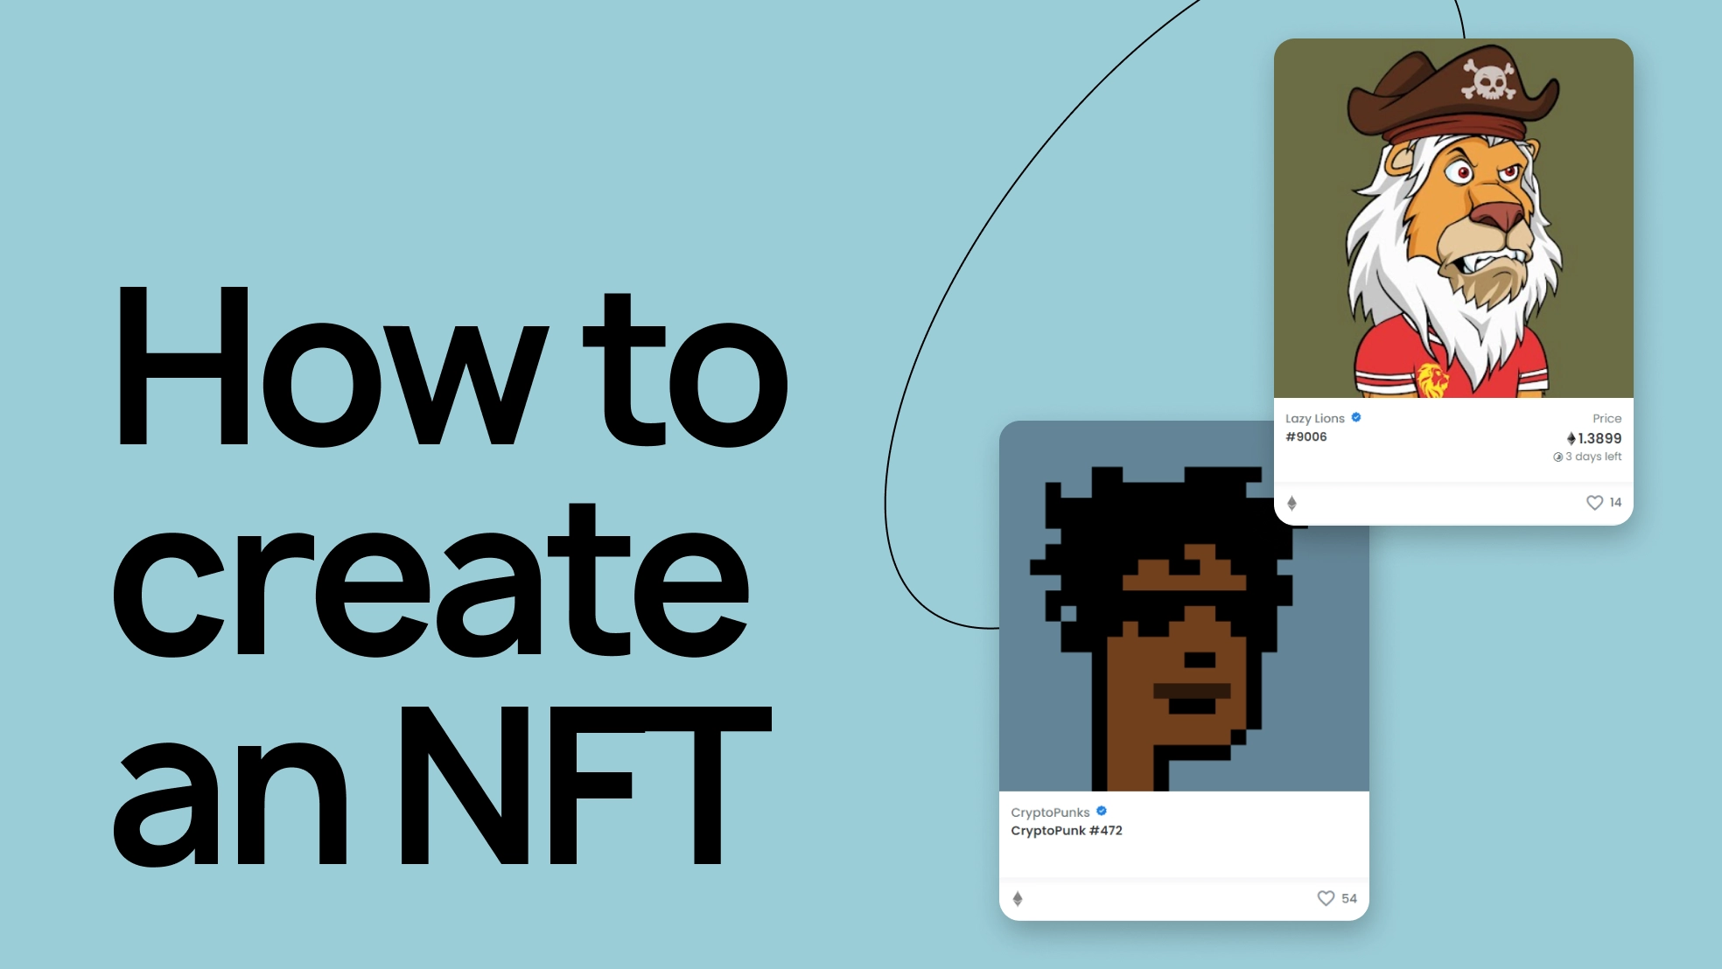Click the Ethereum icon beside the 1.3899 price

(1570, 440)
